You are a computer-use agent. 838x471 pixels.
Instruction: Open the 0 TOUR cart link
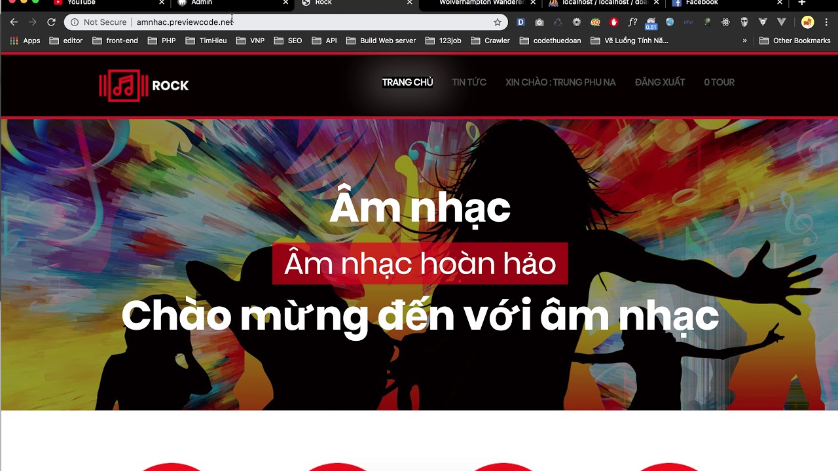tap(719, 82)
